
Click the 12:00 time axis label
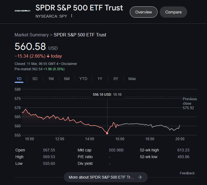click(60, 139)
